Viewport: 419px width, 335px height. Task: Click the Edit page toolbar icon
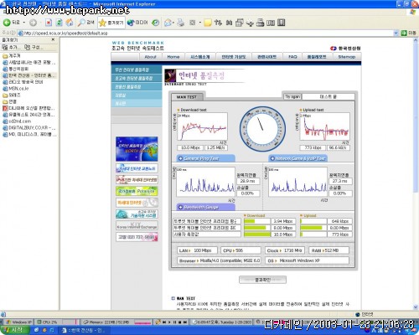coord(193,23)
